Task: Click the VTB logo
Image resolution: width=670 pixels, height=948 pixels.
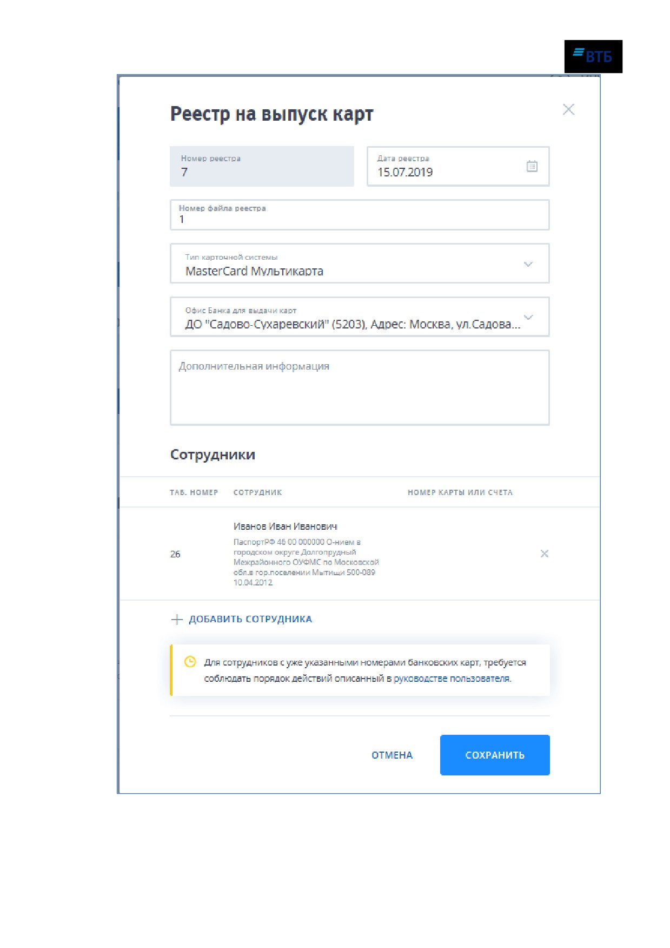Action: [x=593, y=56]
